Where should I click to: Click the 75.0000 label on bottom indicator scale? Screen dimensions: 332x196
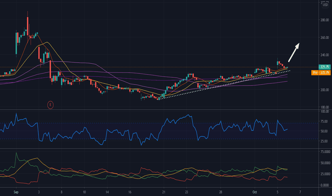(326, 152)
